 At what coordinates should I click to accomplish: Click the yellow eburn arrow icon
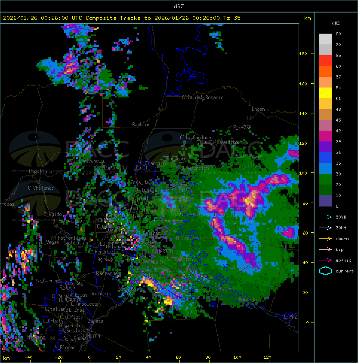click(325, 239)
